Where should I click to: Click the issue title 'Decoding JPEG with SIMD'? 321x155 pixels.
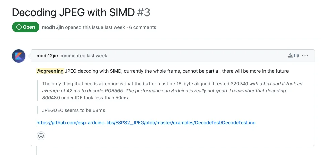(73, 12)
